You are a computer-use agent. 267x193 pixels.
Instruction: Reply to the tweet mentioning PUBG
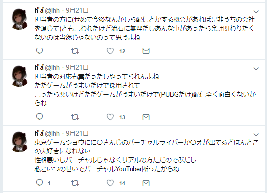click(40, 117)
